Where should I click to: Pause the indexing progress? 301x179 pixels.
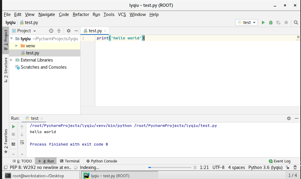pos(195,167)
